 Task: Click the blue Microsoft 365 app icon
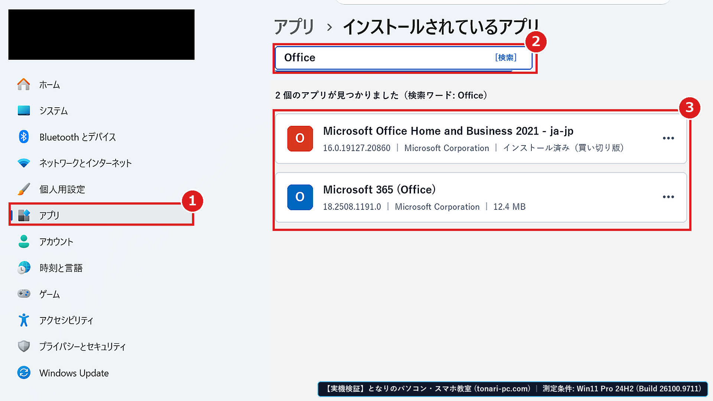tap(300, 197)
